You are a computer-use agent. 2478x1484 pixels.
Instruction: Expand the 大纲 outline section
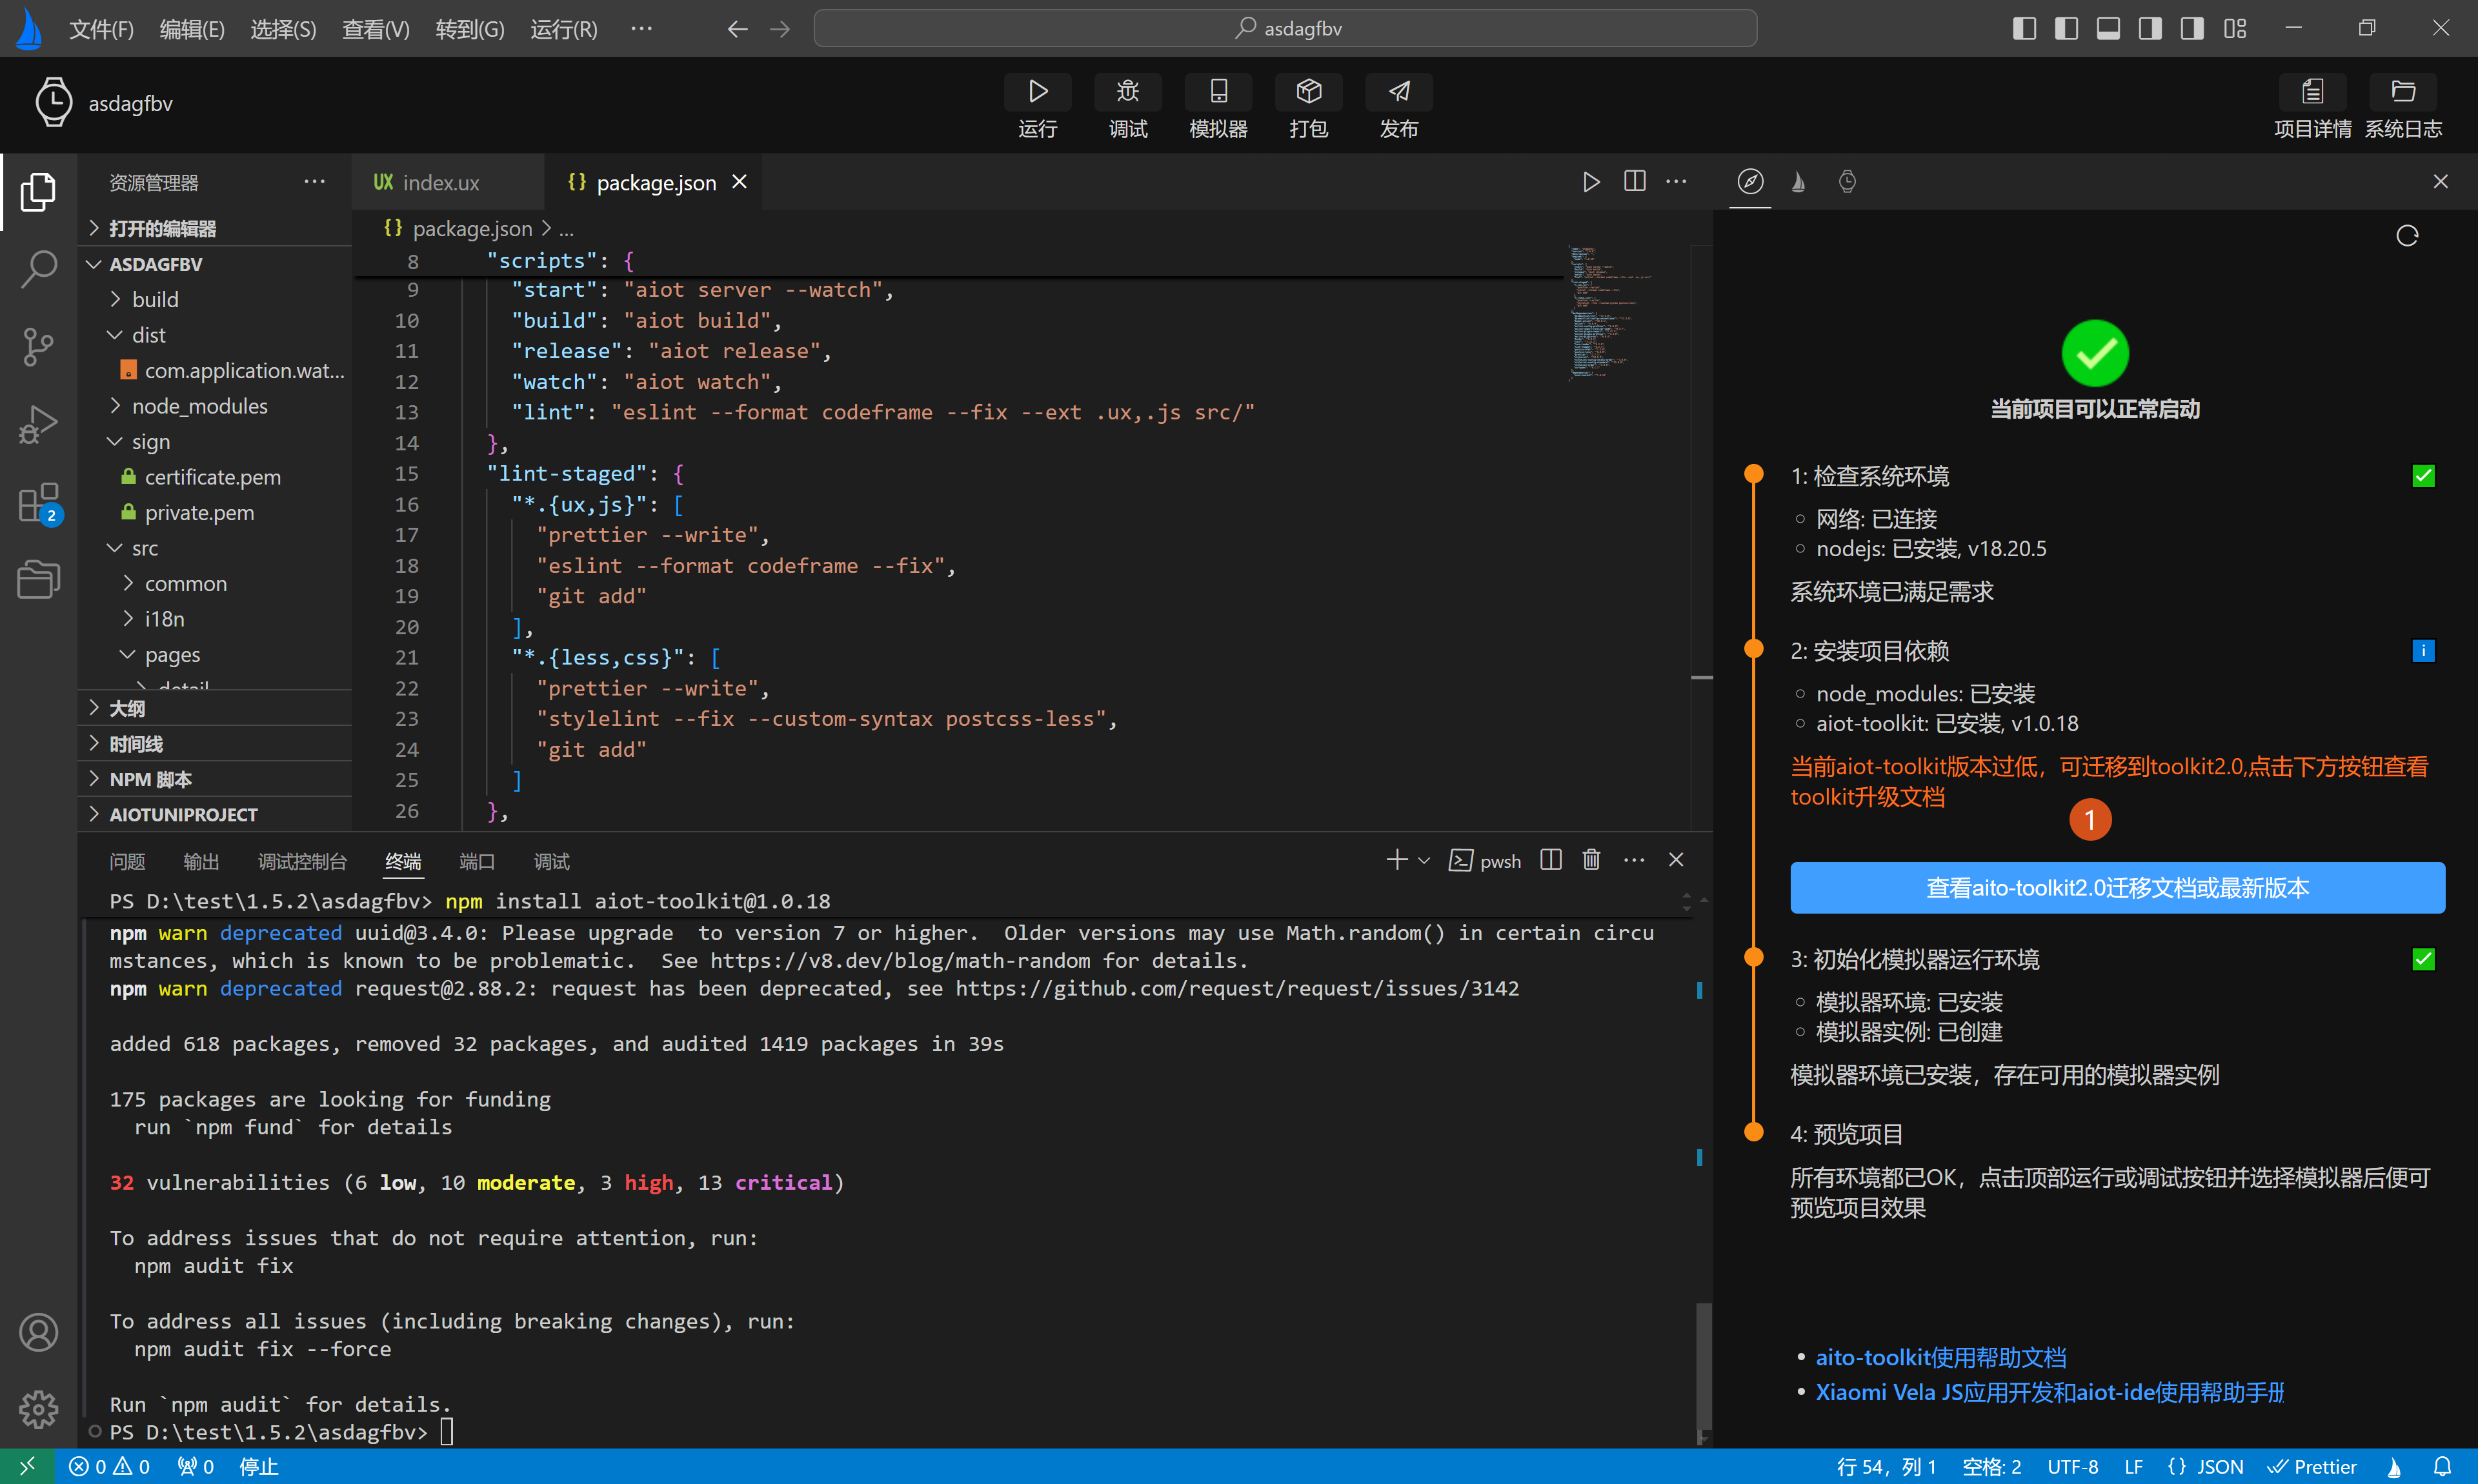pos(215,709)
